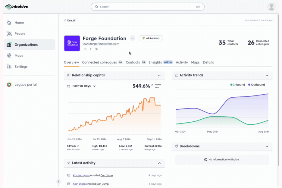The width and height of the screenshot is (282, 188).
Task: Open the www.forgefoundation.com link
Action: coord(101,44)
